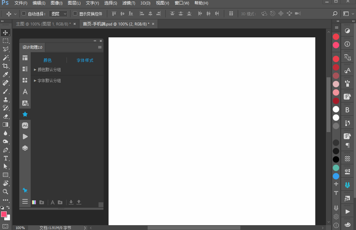Select the Rectangular Marquee tool
This screenshot has height=230, width=356.
[5, 41]
